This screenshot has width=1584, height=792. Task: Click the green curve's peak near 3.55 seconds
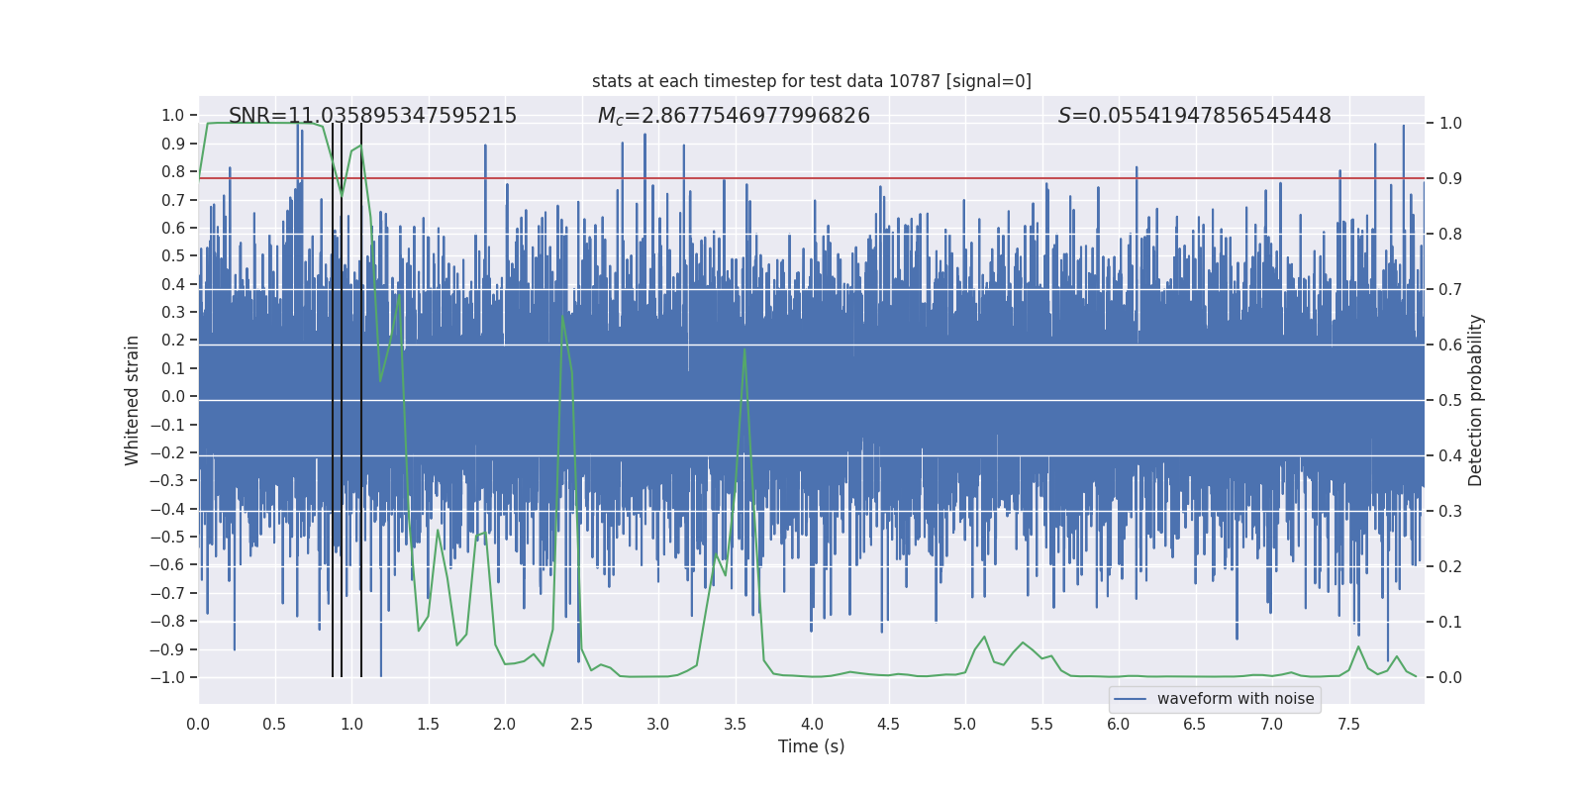coord(744,348)
